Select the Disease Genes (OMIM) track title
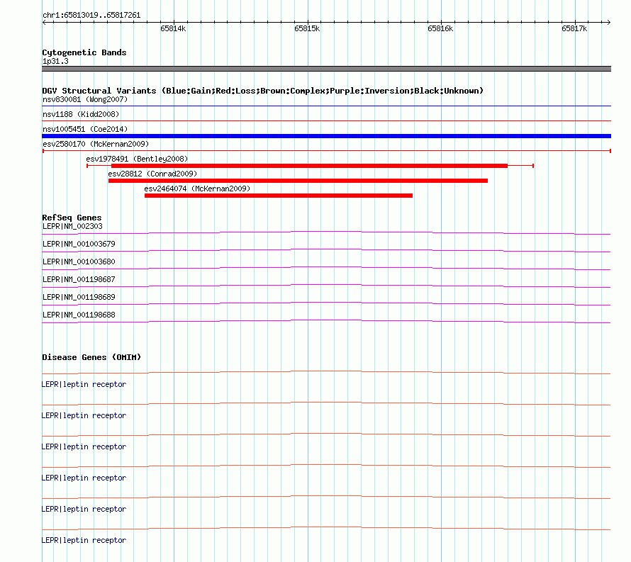Screen dimensions: 631x562 91,357
